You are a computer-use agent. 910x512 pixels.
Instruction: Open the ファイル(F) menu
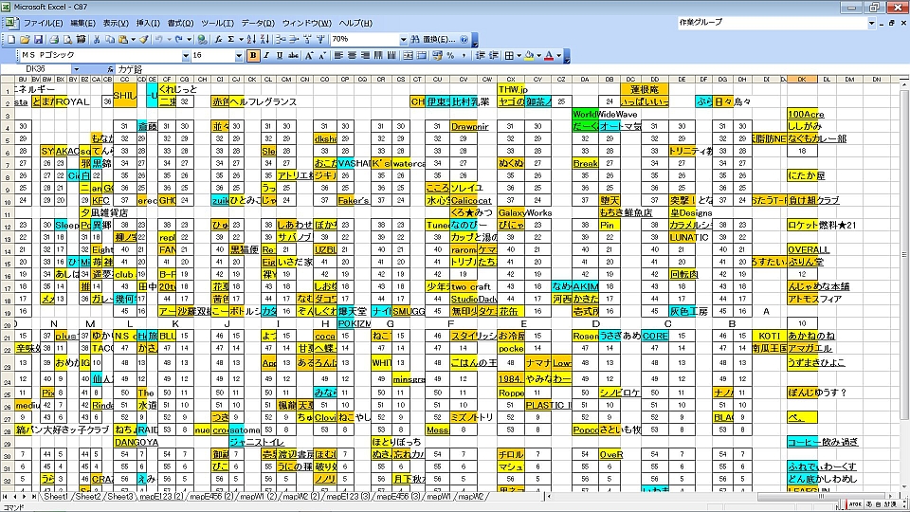click(x=43, y=23)
